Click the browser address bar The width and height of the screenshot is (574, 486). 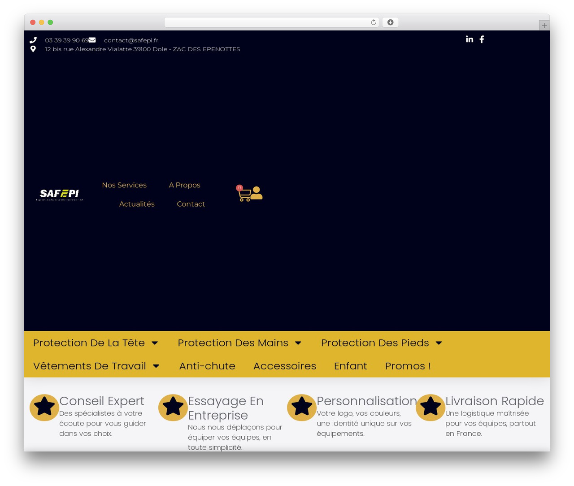(272, 22)
